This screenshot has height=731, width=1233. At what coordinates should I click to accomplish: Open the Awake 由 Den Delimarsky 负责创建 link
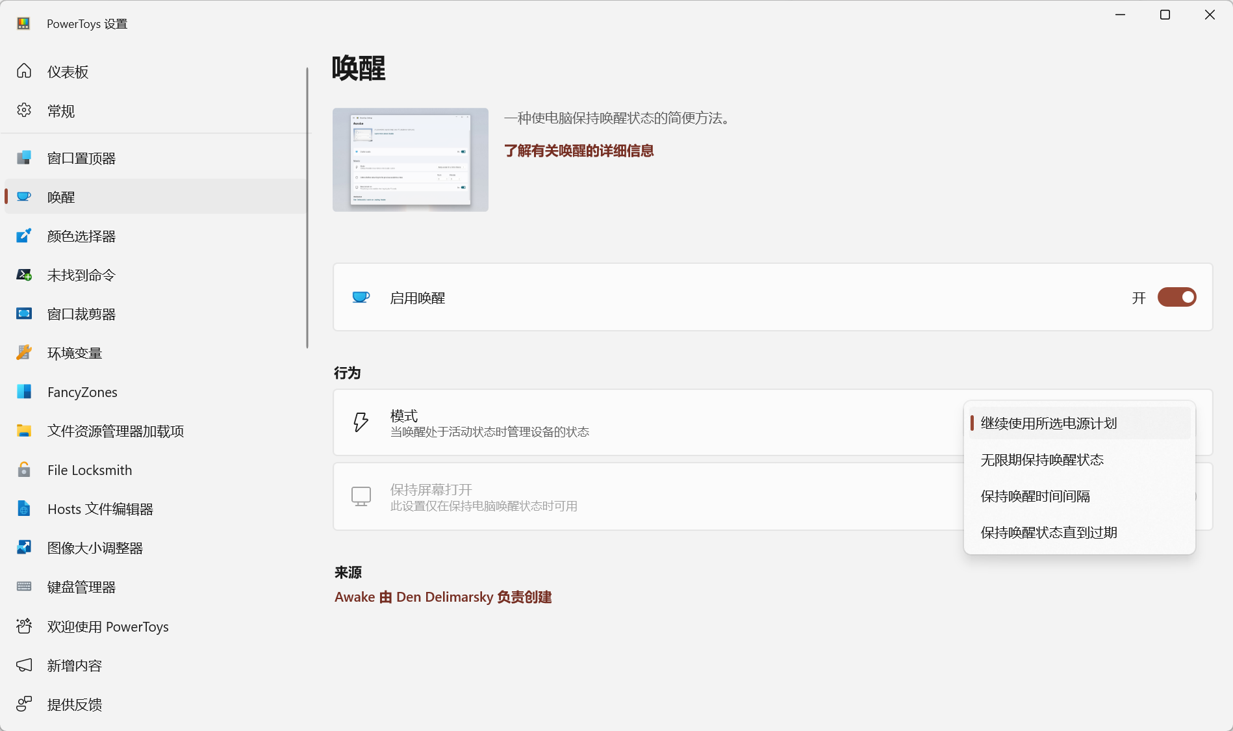[443, 596]
